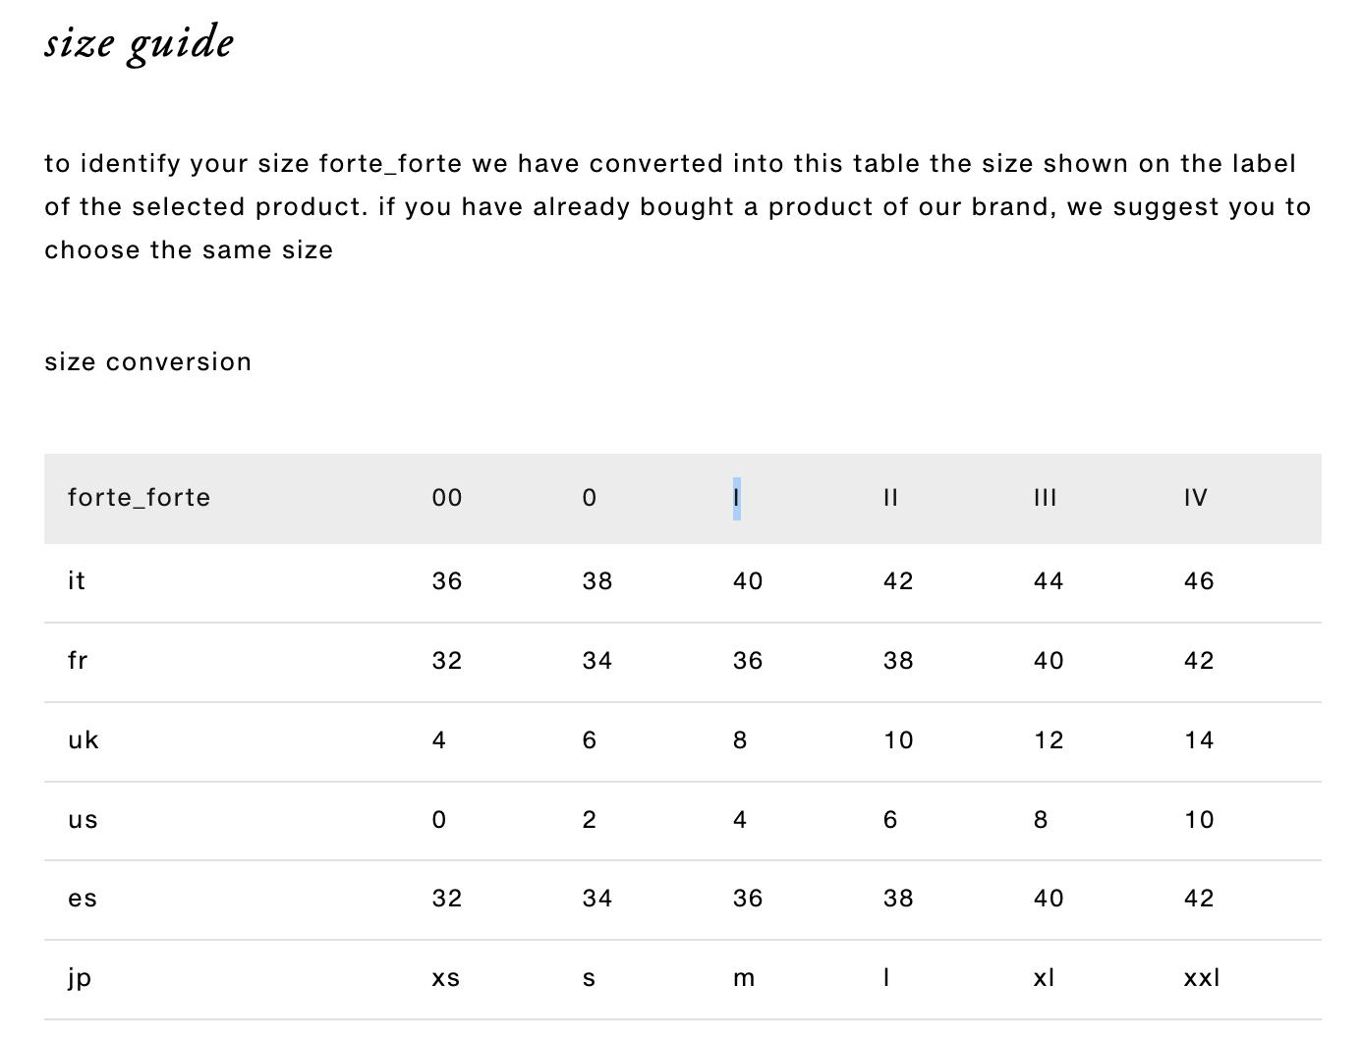Click the 'us' row label
The width and height of the screenshot is (1362, 1039).
(x=84, y=820)
